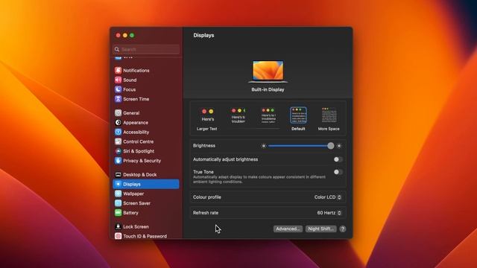Open the Lock Screen icon
477x268 pixels.
coord(118,226)
